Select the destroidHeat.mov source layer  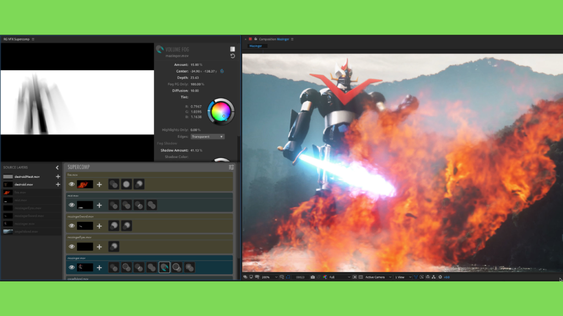tap(27, 177)
